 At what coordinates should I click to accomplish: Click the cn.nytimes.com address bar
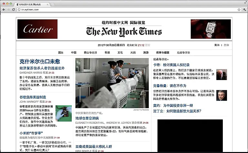128,10
